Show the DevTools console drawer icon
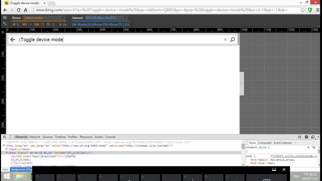The image size is (322, 181). click(x=300, y=137)
